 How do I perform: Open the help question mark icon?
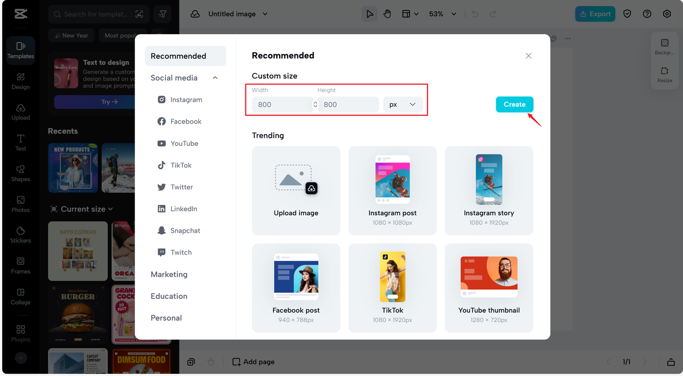[647, 14]
